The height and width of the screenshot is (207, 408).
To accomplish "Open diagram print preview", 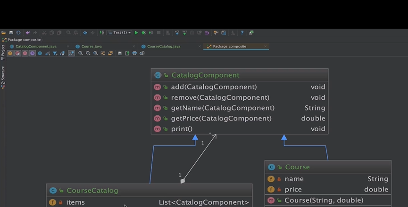I will pos(142,54).
